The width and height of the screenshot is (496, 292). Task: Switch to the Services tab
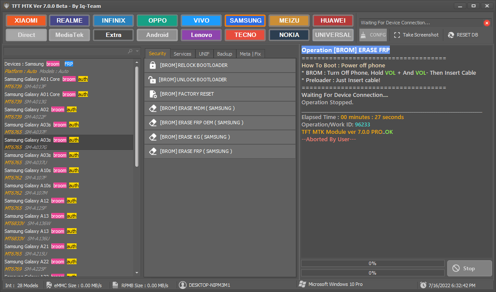click(x=182, y=53)
